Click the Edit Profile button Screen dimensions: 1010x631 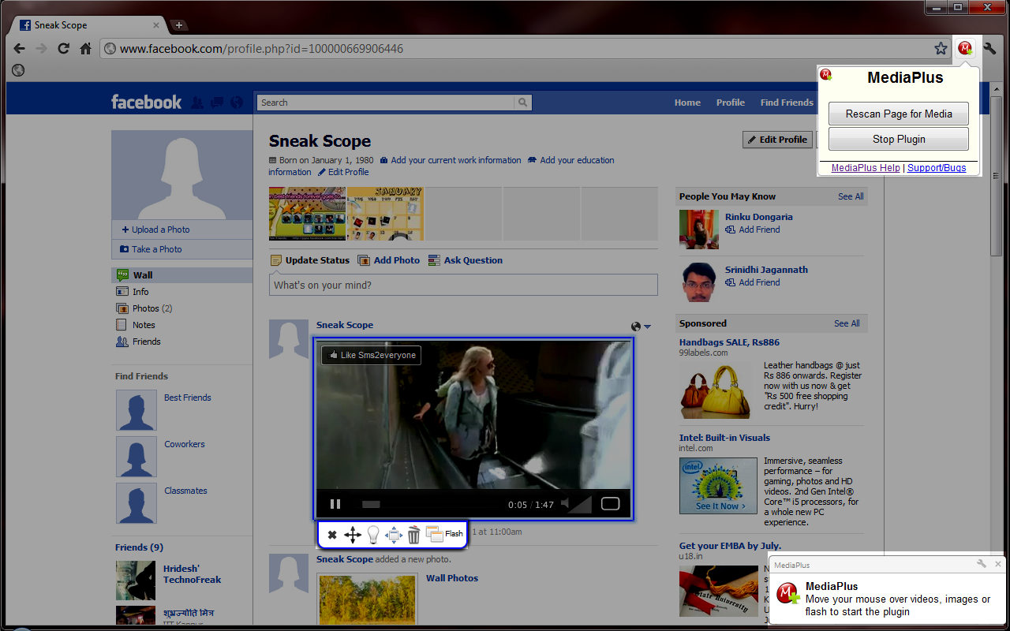click(x=778, y=140)
